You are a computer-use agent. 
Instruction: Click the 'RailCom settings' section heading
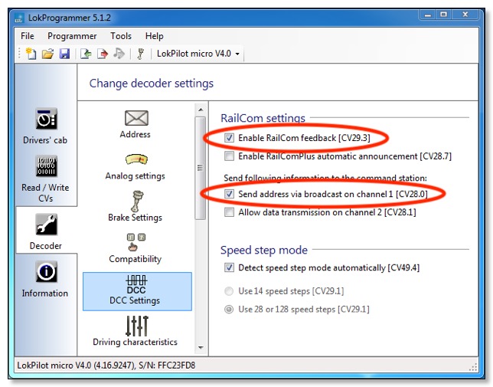click(x=263, y=118)
